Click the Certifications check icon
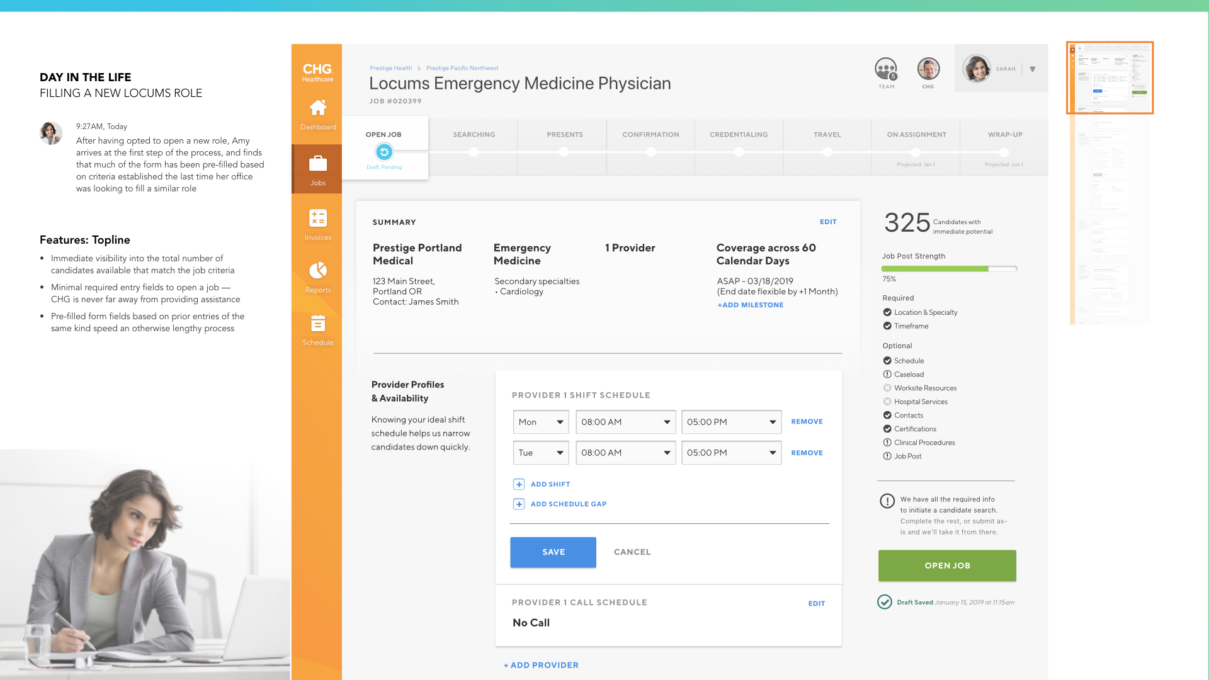 [887, 429]
